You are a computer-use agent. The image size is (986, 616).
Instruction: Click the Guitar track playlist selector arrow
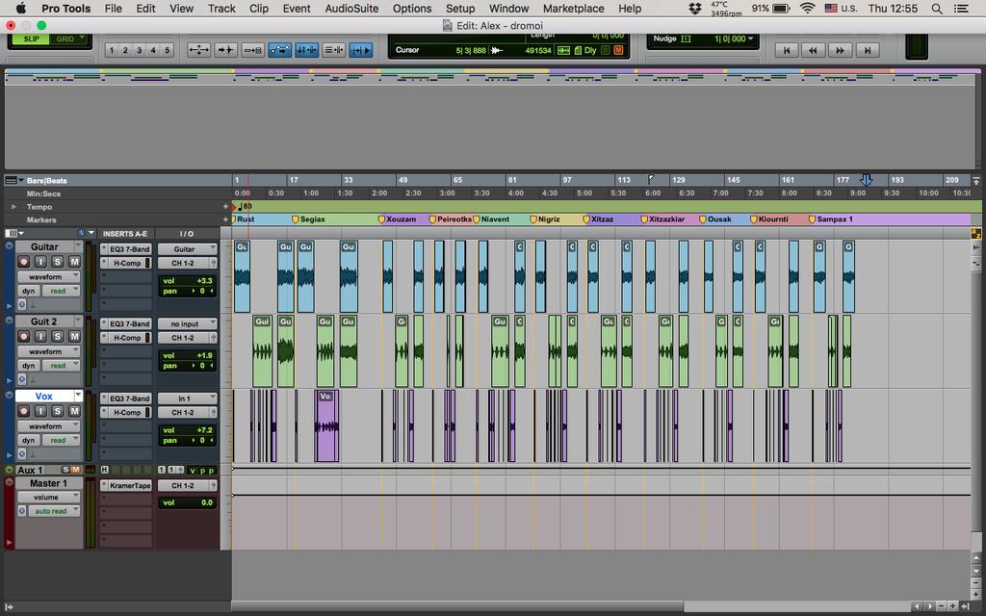point(78,246)
